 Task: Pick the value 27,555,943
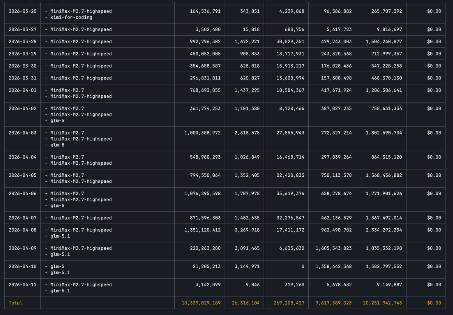click(x=290, y=133)
